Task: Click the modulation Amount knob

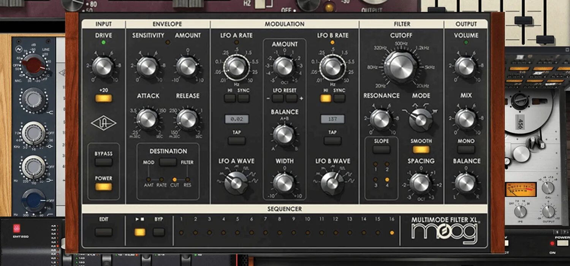Action: coord(284,67)
